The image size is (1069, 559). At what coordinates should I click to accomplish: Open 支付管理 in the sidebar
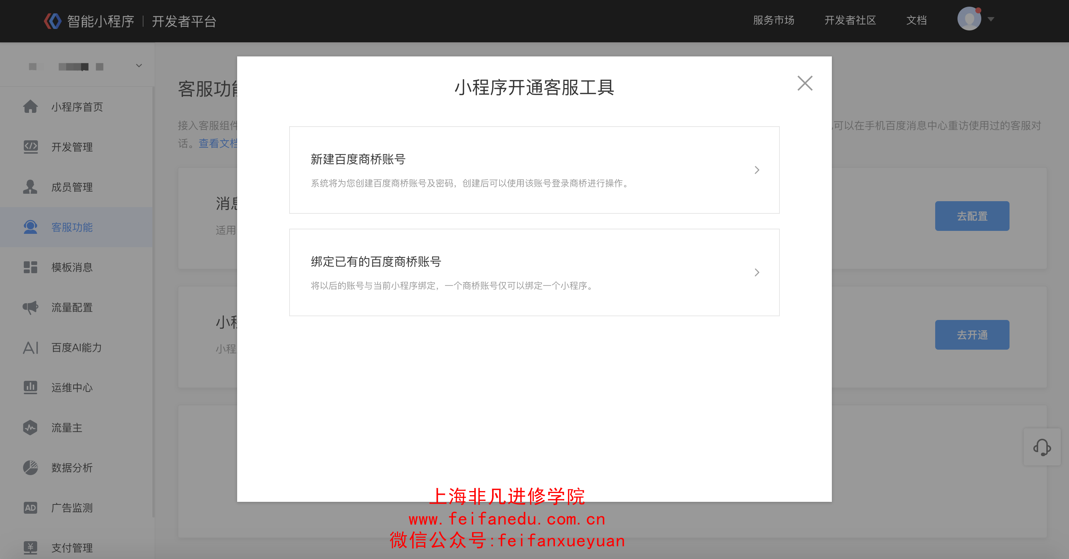[x=77, y=548]
